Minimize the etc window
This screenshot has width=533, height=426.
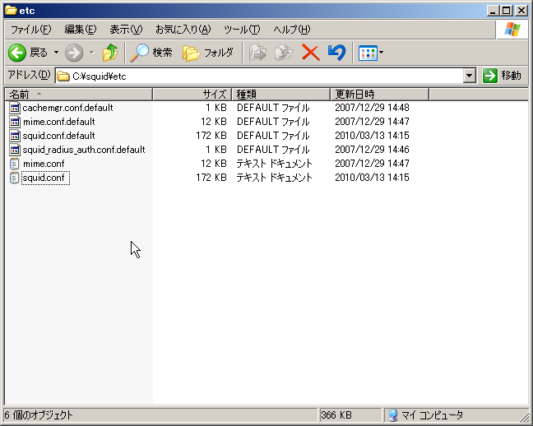(493, 11)
